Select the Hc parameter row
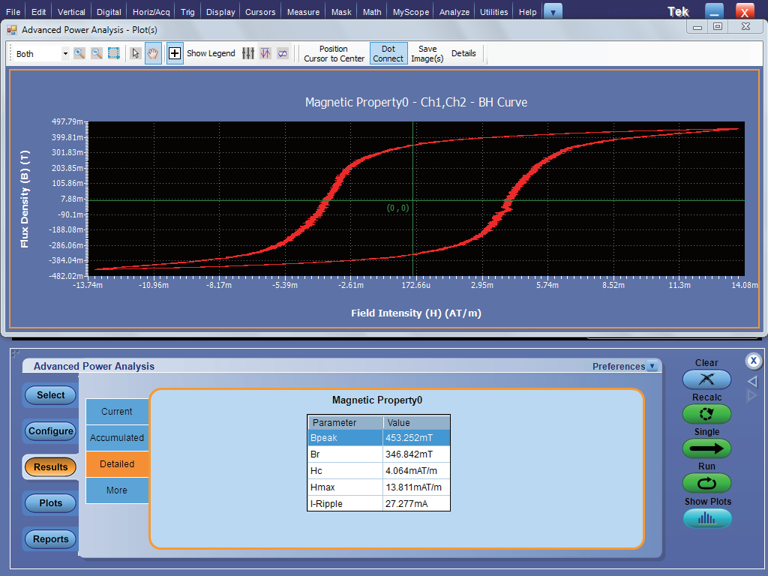This screenshot has width=768, height=576. click(x=379, y=471)
